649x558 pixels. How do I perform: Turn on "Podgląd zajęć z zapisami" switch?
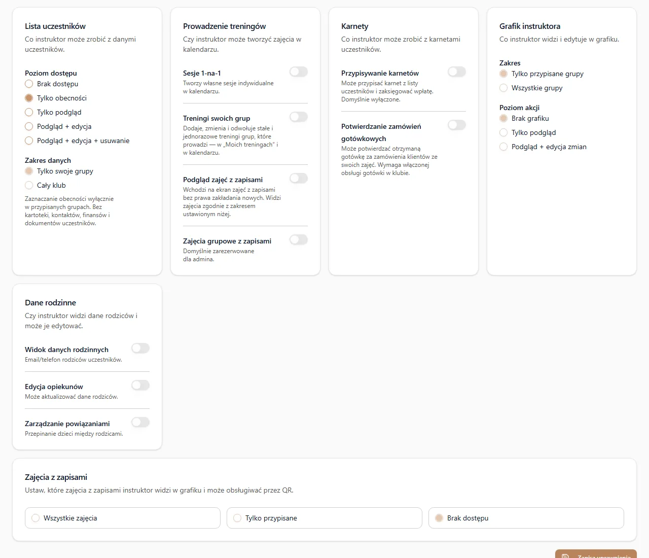click(x=299, y=178)
